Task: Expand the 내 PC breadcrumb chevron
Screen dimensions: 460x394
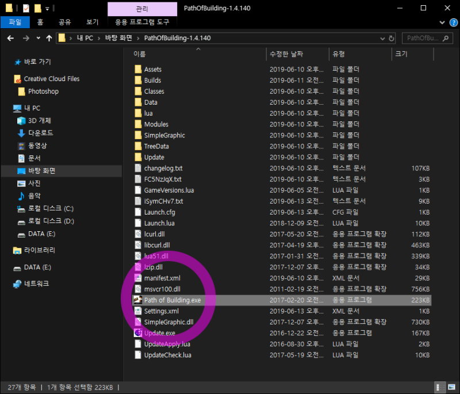Action: coord(99,38)
